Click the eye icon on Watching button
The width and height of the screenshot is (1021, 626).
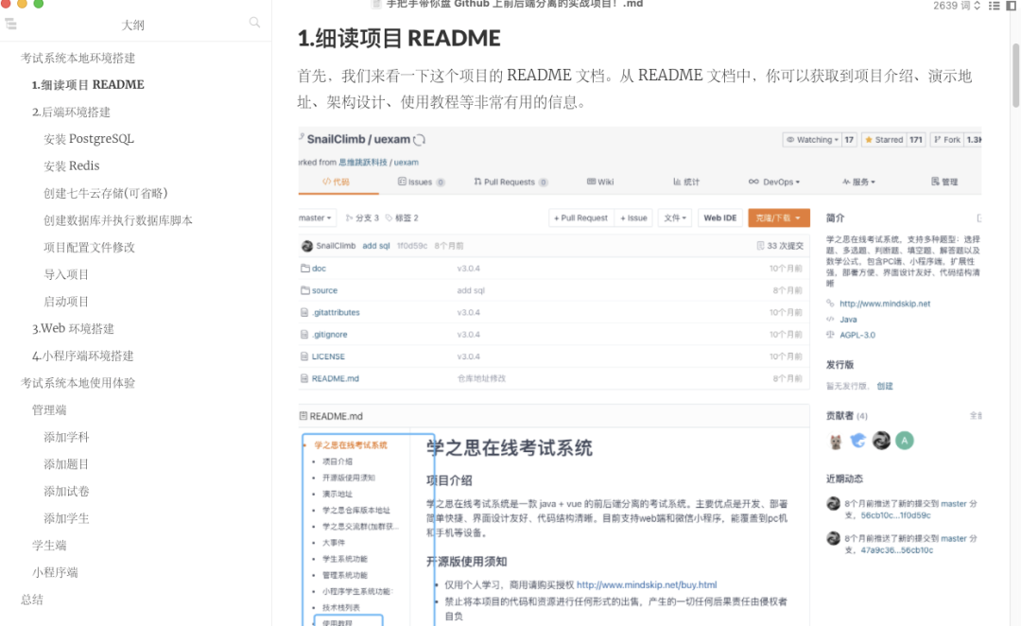790,139
